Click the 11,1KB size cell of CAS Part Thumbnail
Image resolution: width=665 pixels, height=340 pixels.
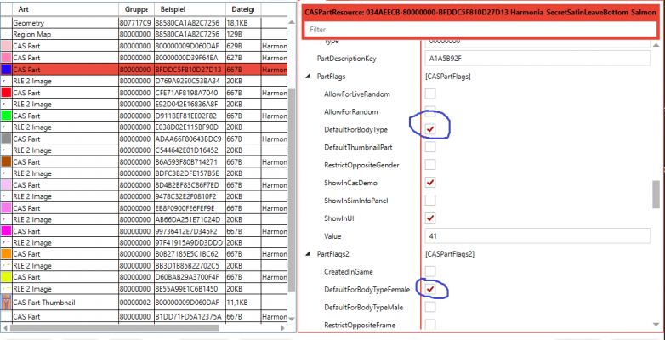coord(243,303)
